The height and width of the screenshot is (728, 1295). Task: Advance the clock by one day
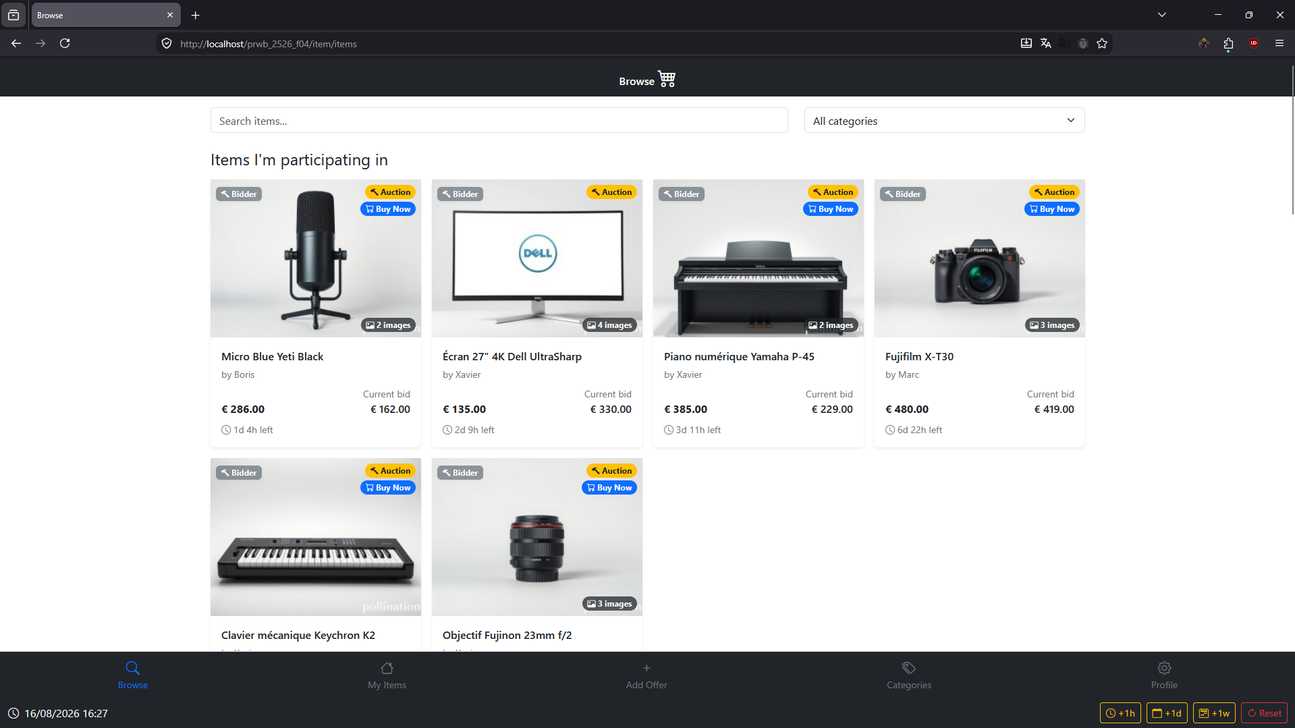(1167, 713)
